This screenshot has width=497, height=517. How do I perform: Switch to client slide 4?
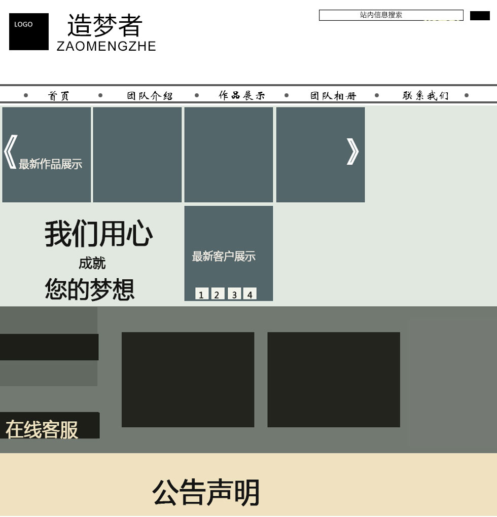pyautogui.click(x=250, y=293)
